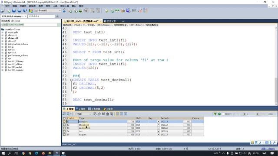
Task: Click the new connection toolbar icon
Action: (2, 10)
